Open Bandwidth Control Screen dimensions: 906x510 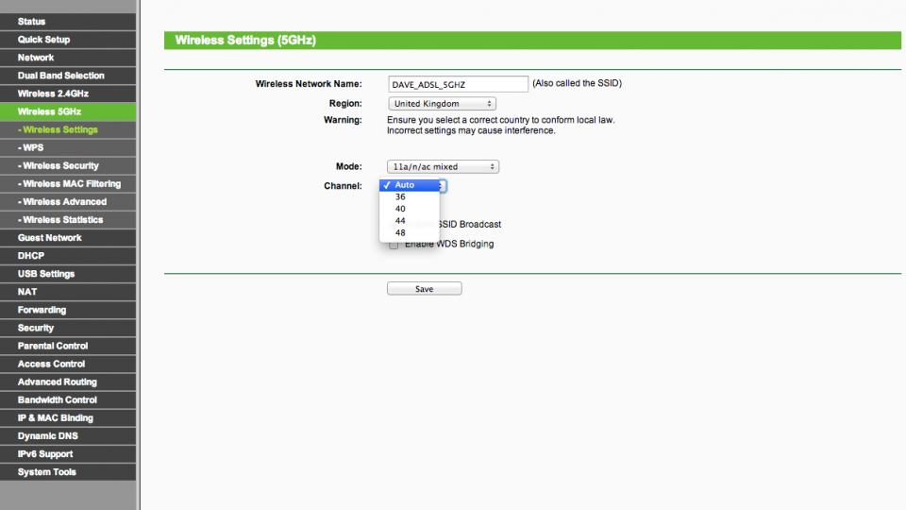click(68, 399)
